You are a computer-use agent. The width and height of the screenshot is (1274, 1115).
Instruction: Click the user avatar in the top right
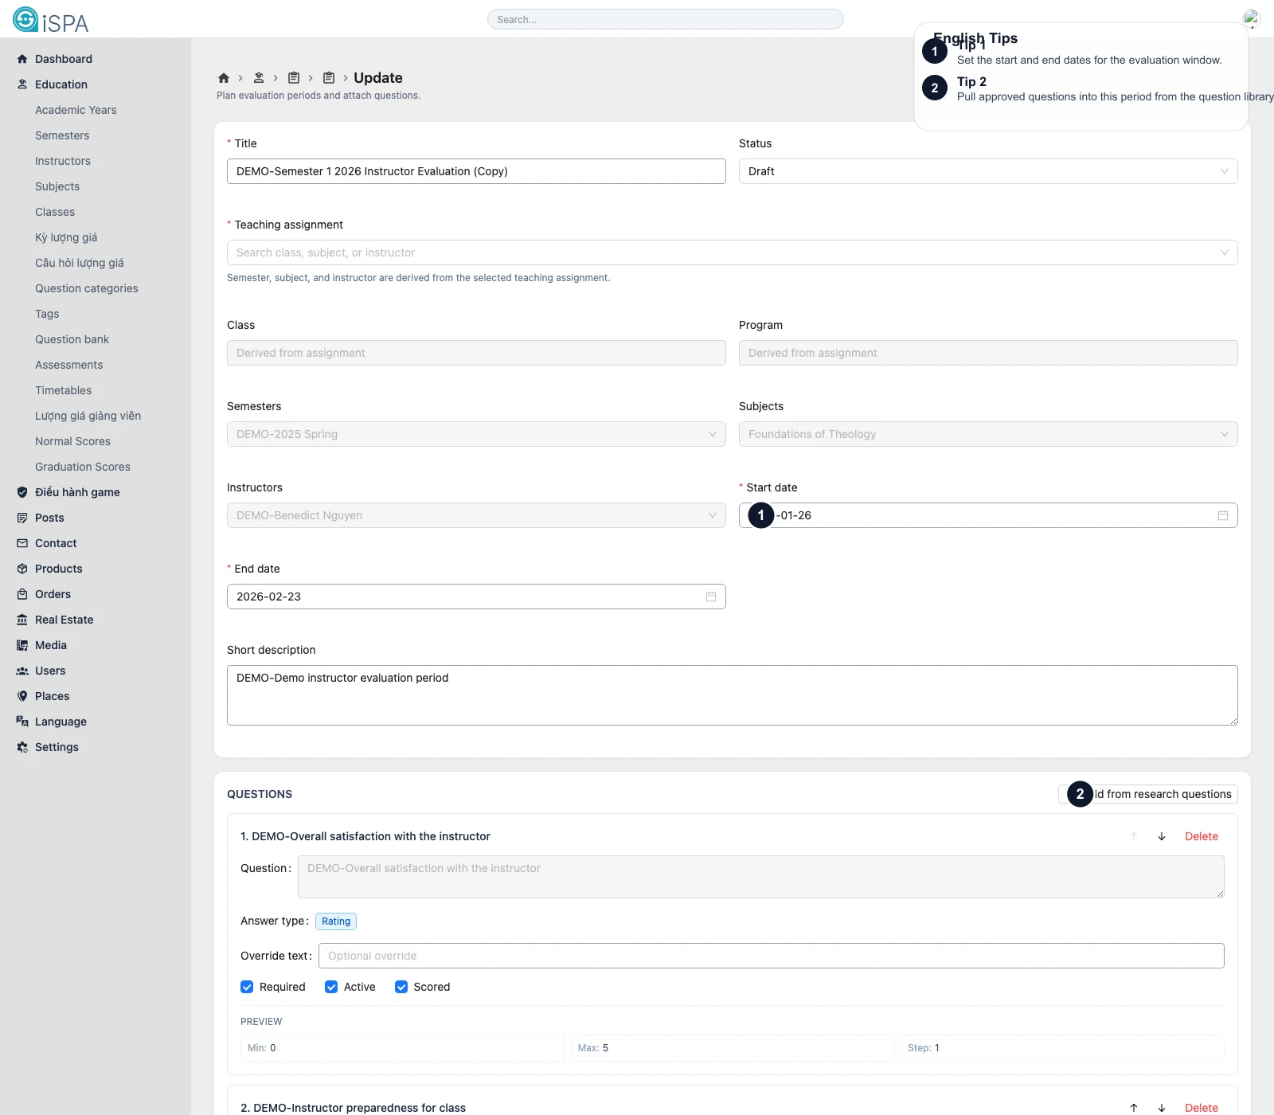click(1251, 19)
